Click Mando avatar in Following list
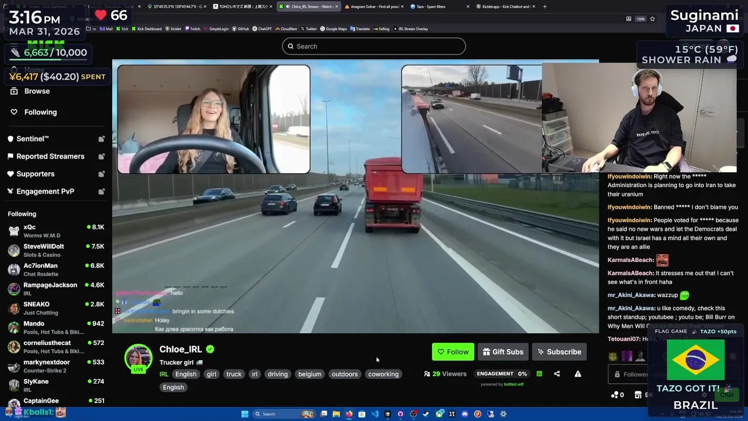This screenshot has height=421, width=748. (13, 327)
